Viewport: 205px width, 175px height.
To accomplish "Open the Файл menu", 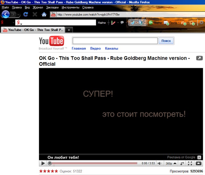I will (5, 7).
